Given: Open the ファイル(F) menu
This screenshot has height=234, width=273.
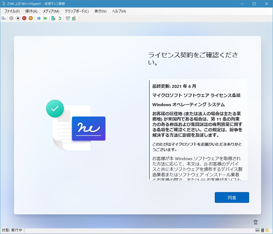Looking at the screenshot, I should pyautogui.click(x=12, y=11).
